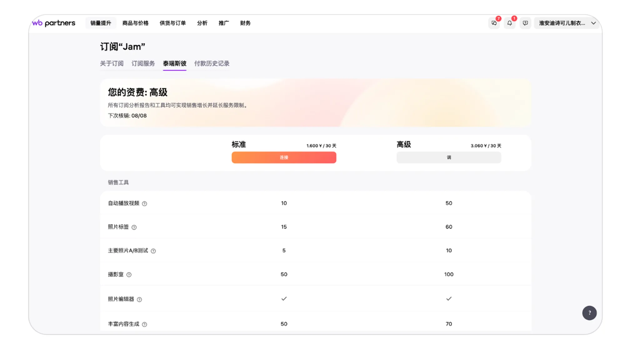The width and height of the screenshot is (630, 349).
Task: Click the help icon beside 照片编辑器
Action: 140,299
